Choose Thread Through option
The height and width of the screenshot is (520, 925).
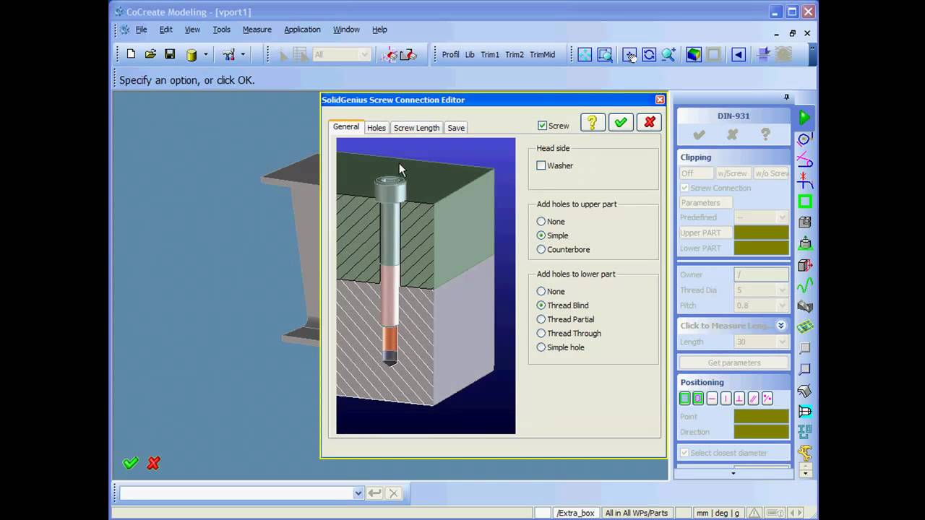point(541,334)
